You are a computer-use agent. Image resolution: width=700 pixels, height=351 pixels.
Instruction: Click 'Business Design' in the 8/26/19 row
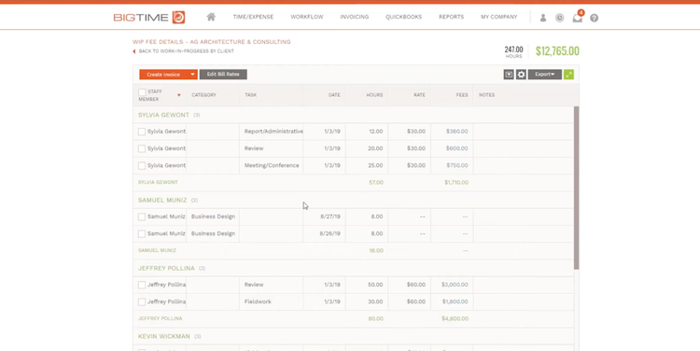(213, 233)
